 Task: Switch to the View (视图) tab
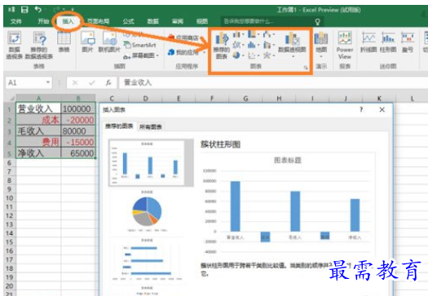(x=202, y=21)
